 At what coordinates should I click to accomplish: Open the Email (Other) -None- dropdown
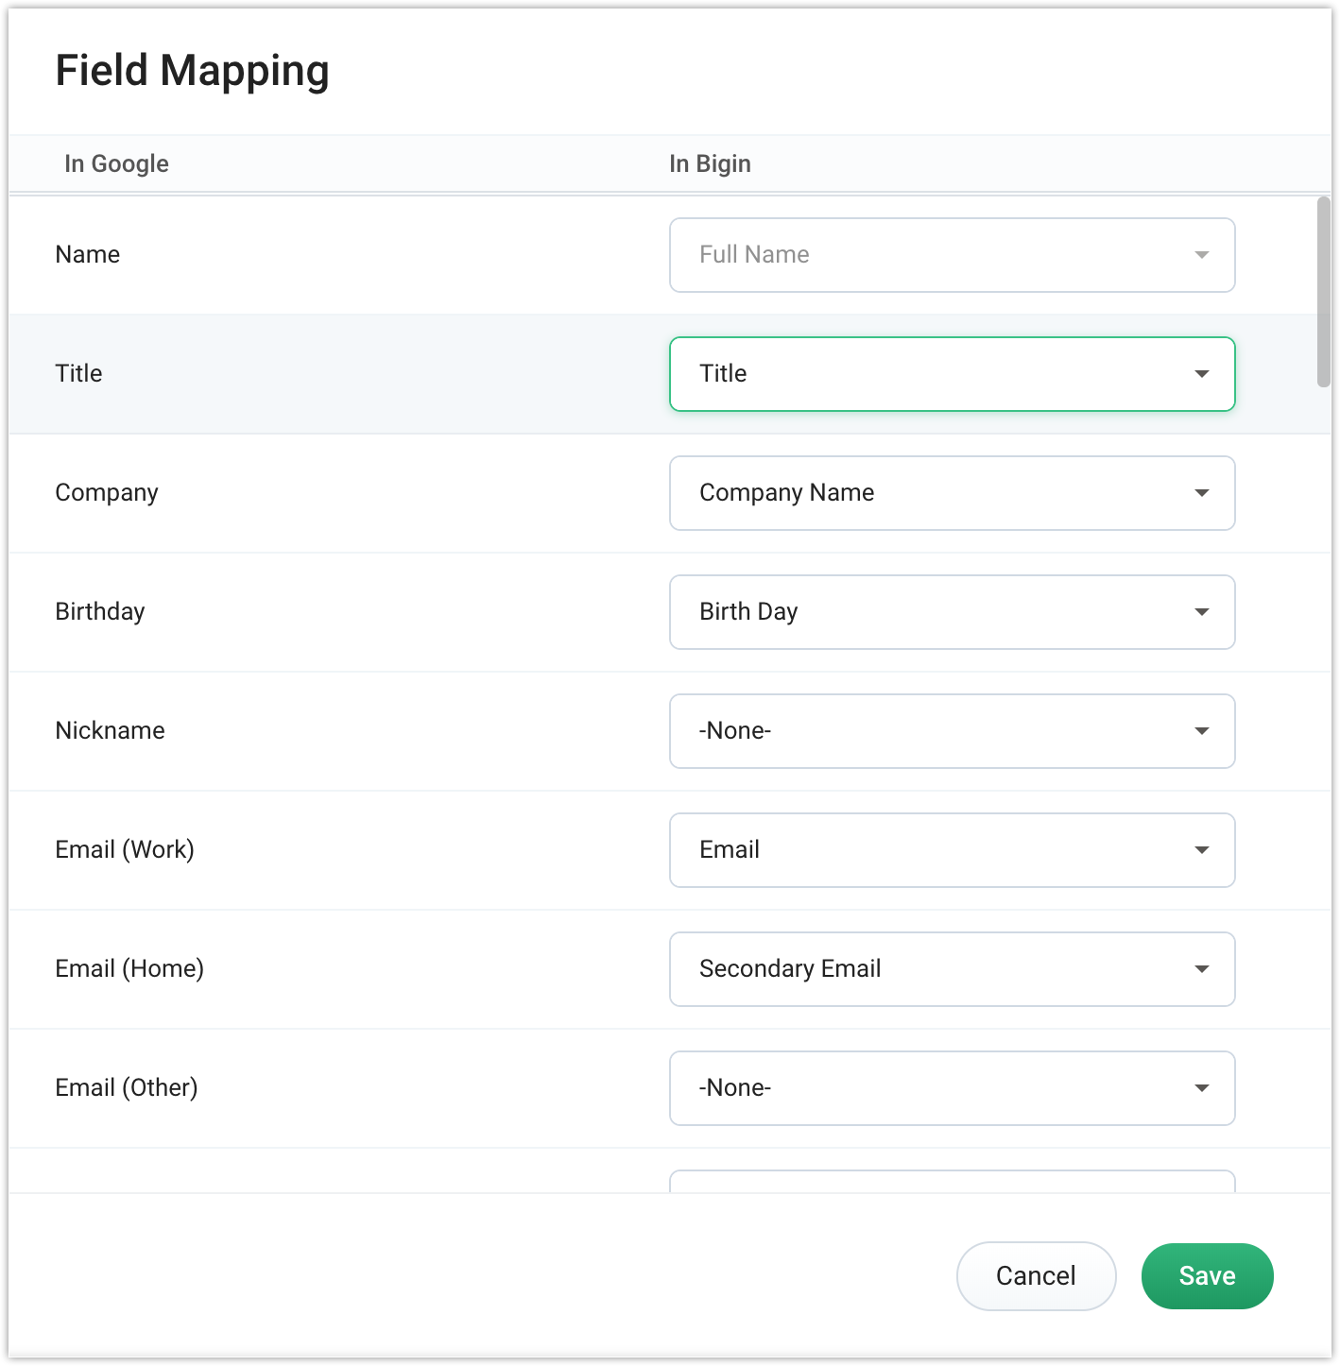951,1088
